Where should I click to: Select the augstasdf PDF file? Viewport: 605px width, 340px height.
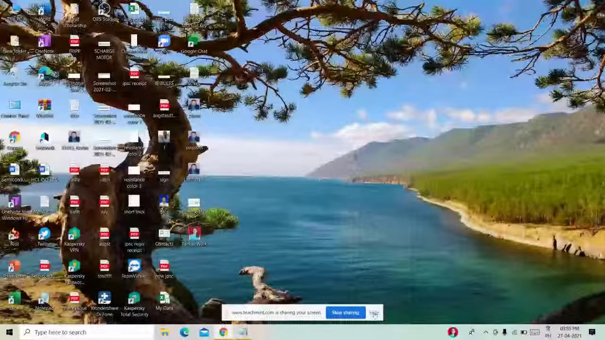[x=164, y=109]
